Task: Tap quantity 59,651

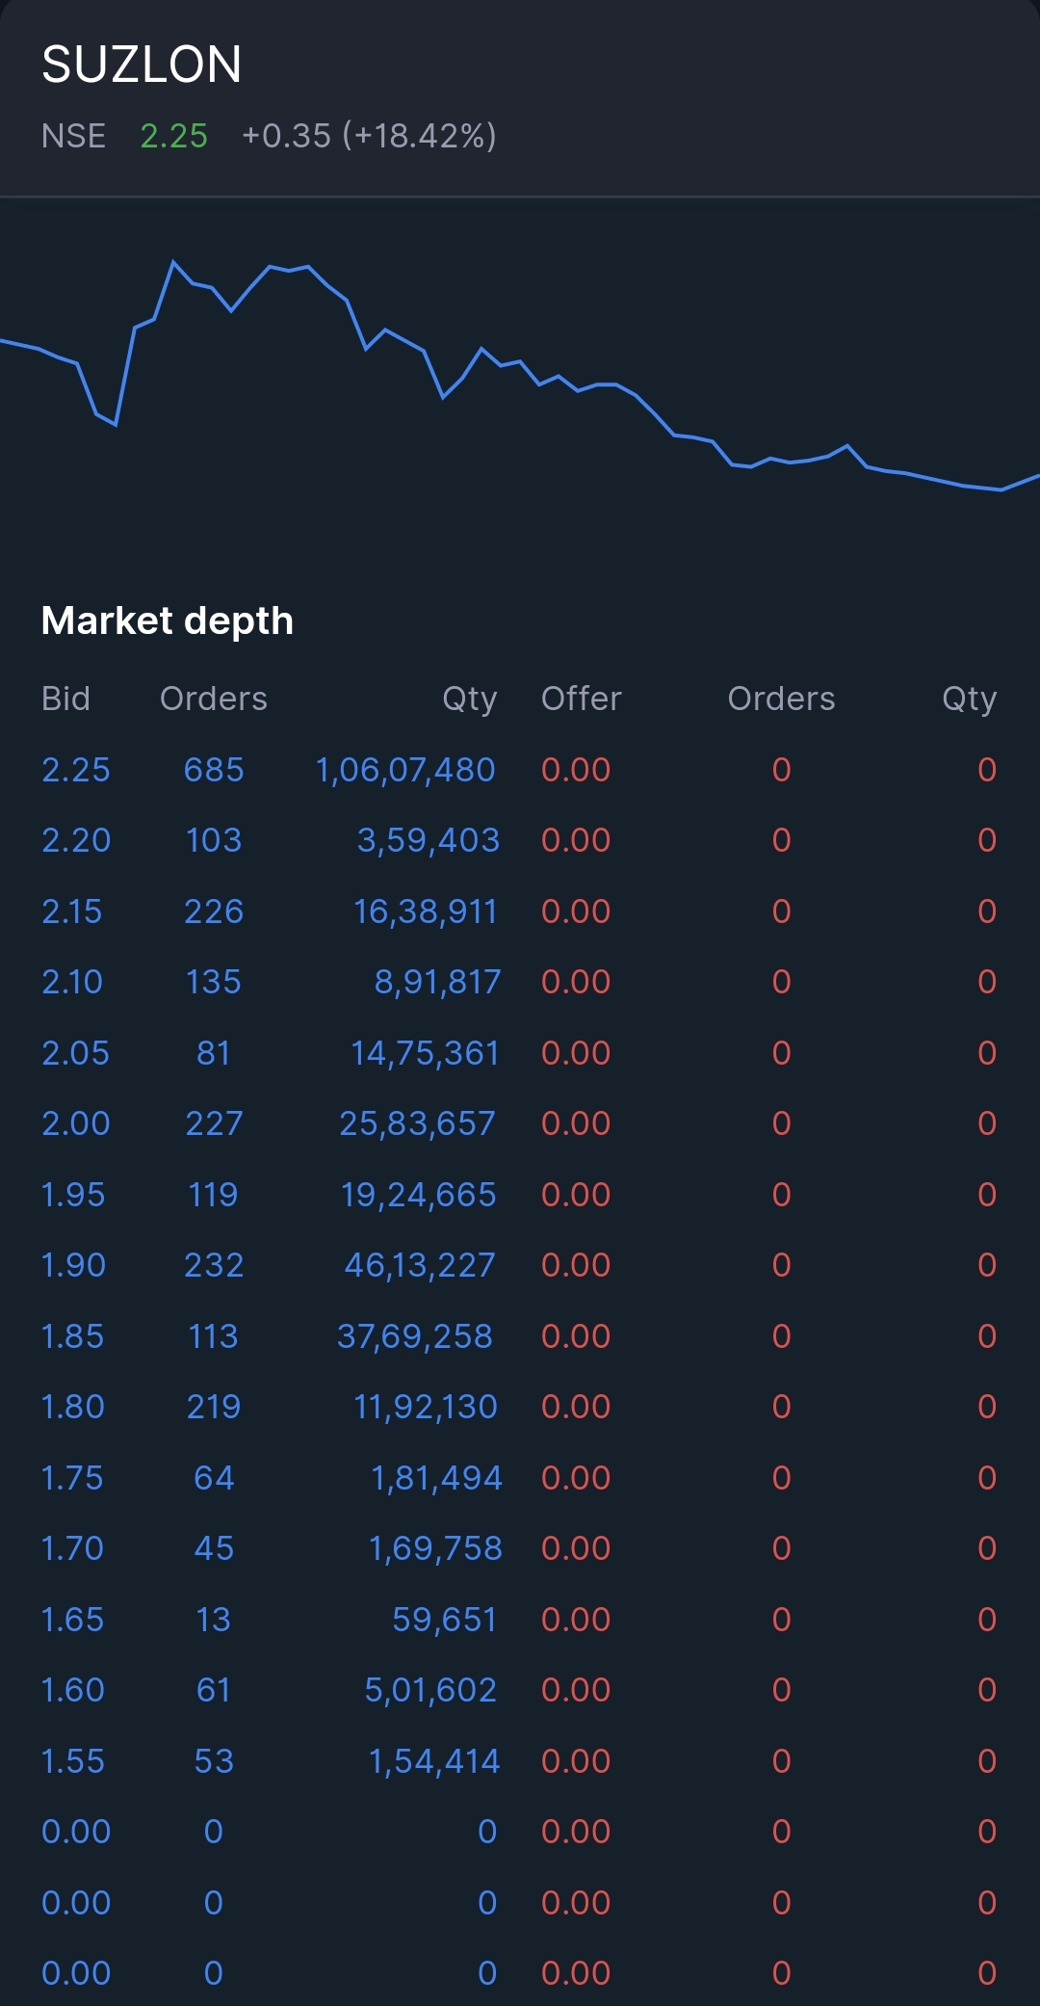Action: tap(444, 1620)
